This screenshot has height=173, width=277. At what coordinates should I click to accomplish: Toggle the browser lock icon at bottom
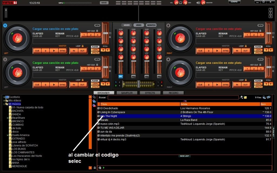pyautogui.click(x=95, y=168)
